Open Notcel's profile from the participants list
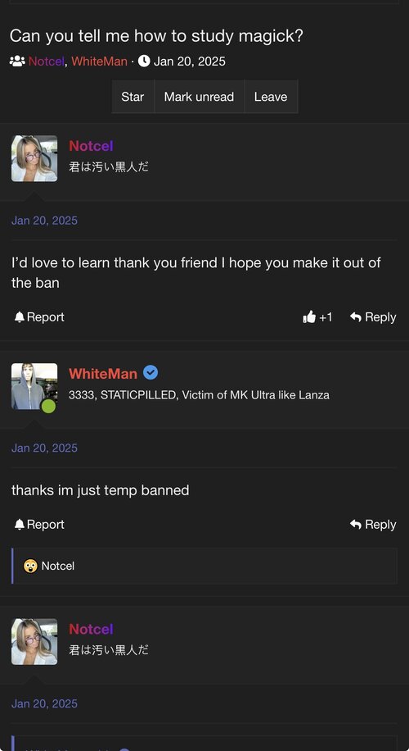The width and height of the screenshot is (409, 751). [47, 61]
